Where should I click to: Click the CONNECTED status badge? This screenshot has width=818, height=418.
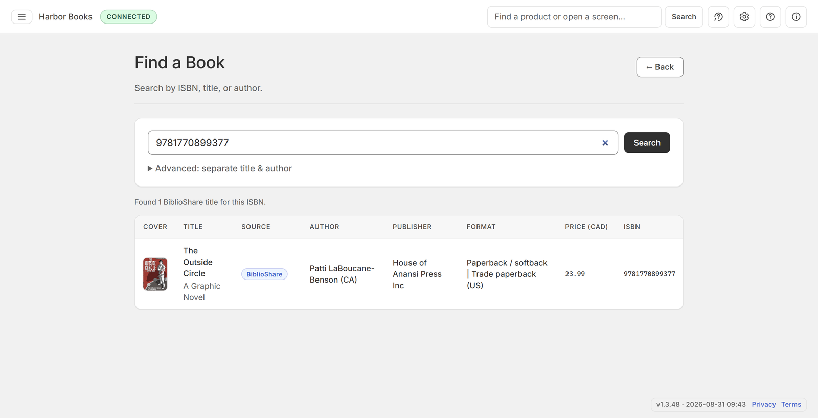[x=128, y=17]
